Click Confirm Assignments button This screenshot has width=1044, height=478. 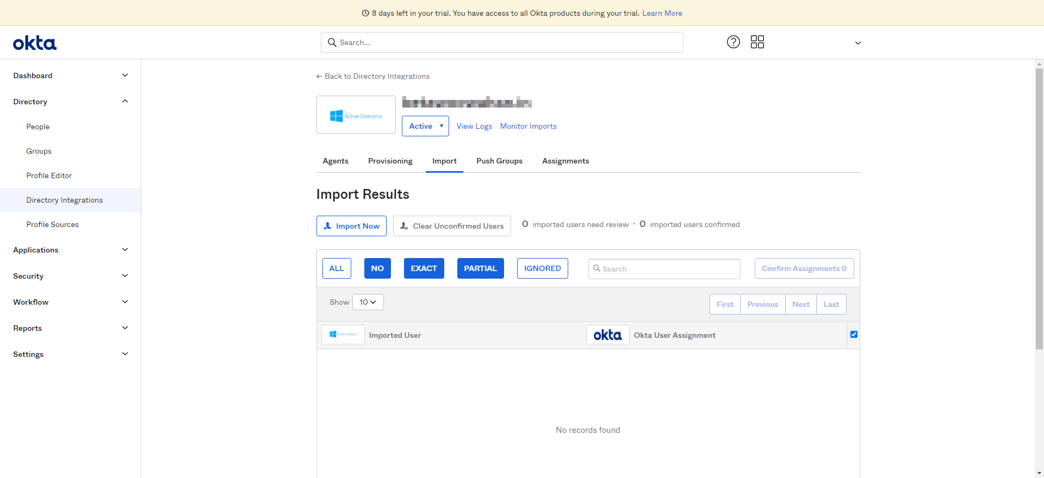[x=804, y=268]
